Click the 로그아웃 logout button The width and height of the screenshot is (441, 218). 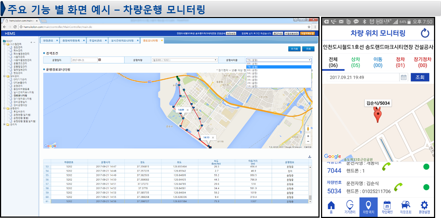[x=278, y=33]
